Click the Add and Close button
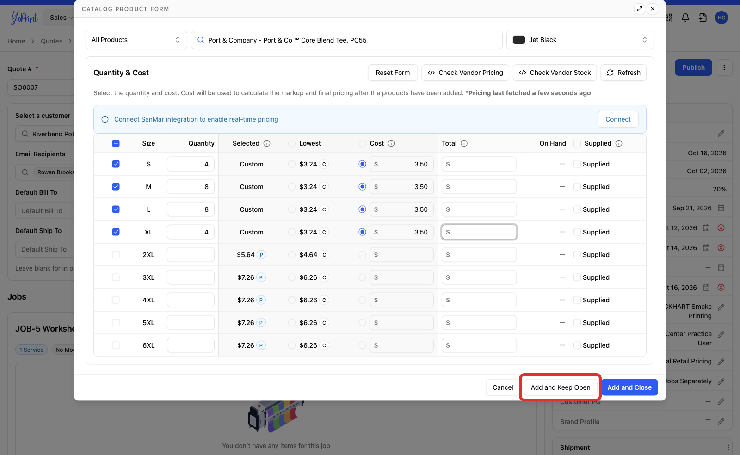 pyautogui.click(x=629, y=387)
